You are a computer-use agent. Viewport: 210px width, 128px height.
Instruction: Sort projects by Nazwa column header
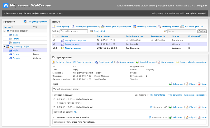pyautogui.click(x=7, y=27)
